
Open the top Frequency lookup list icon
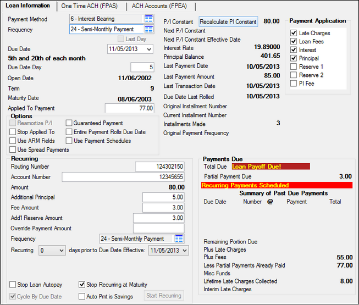(149, 30)
